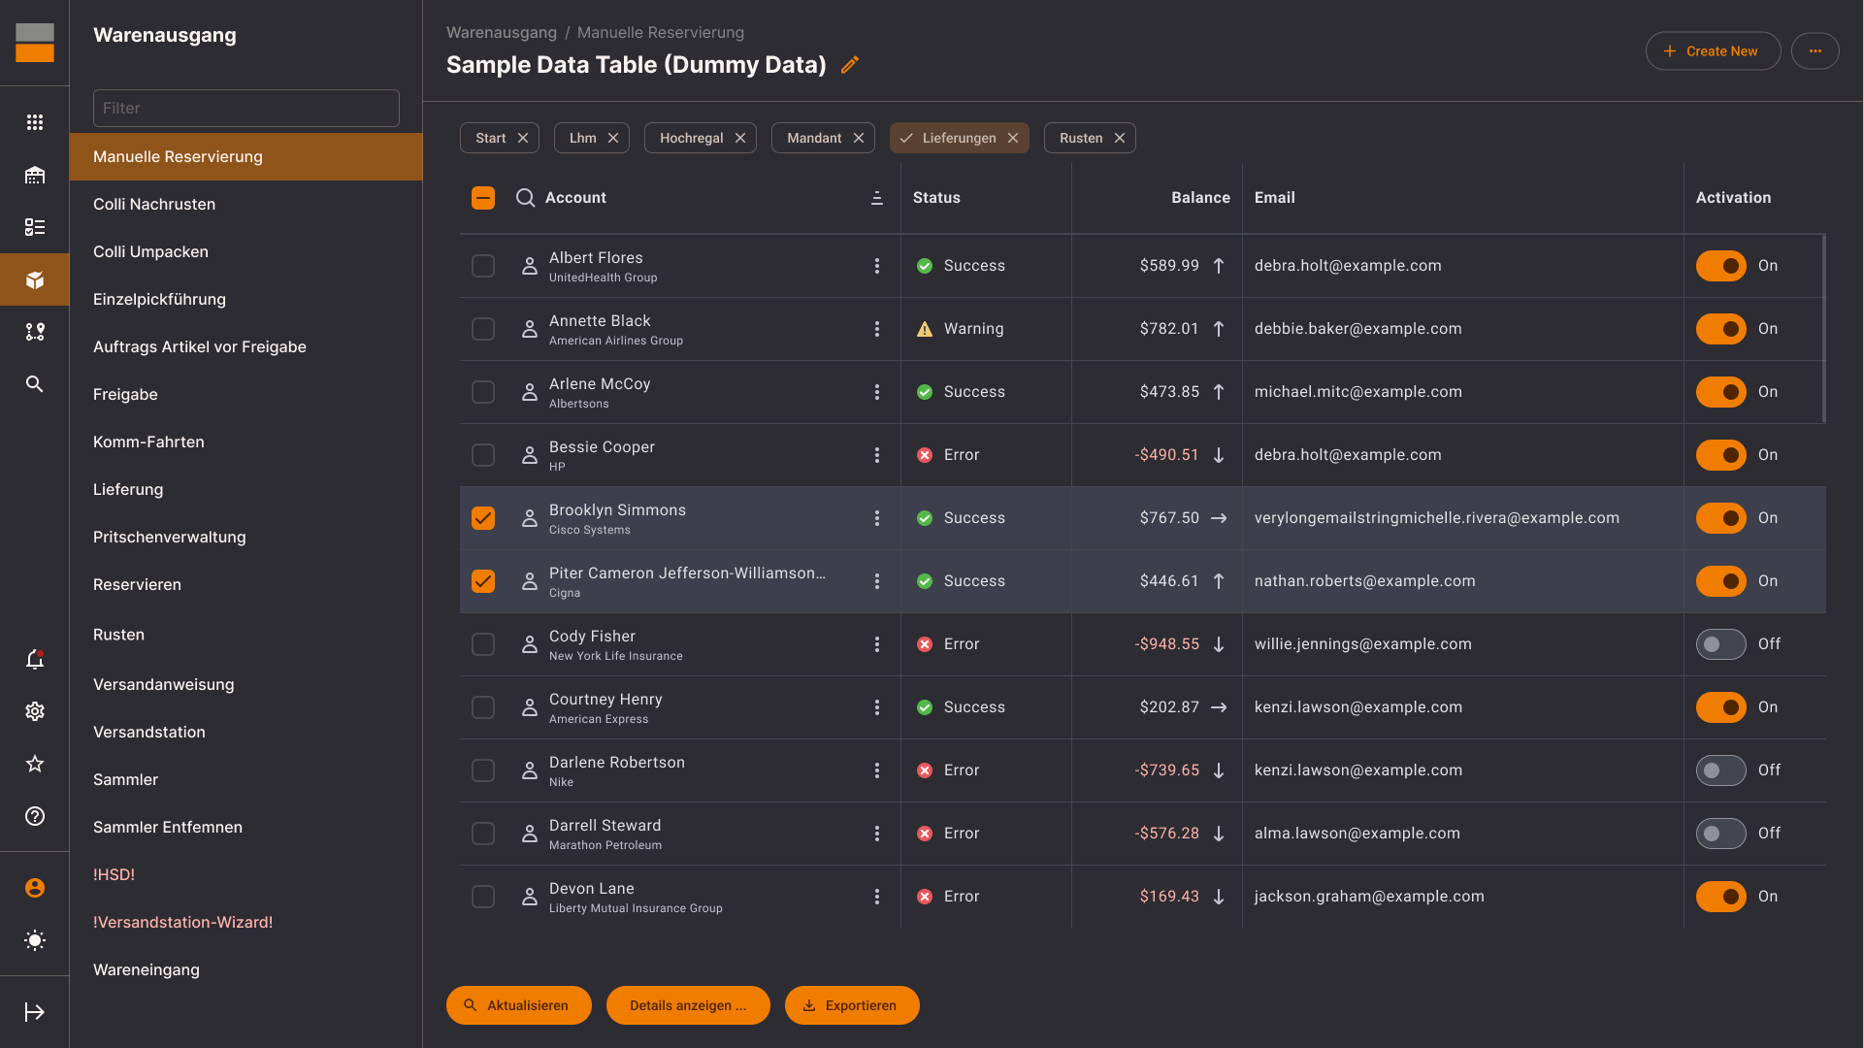
Task: Click the Manuelle Reservierung sidebar menu item
Action: click(245, 155)
